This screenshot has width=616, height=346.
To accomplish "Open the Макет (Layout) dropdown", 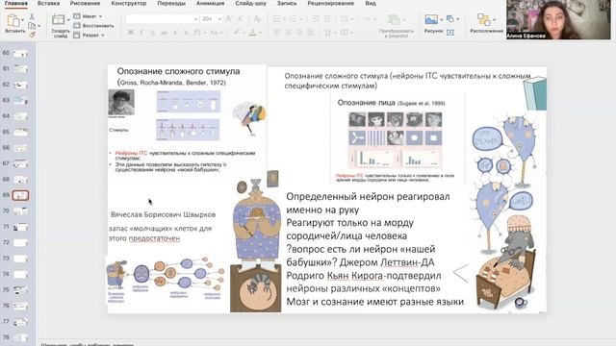I will coord(89,16).
